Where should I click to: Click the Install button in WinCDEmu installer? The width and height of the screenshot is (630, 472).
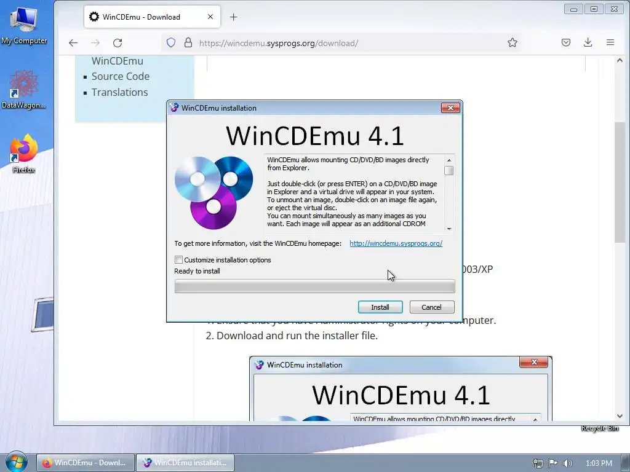click(380, 307)
